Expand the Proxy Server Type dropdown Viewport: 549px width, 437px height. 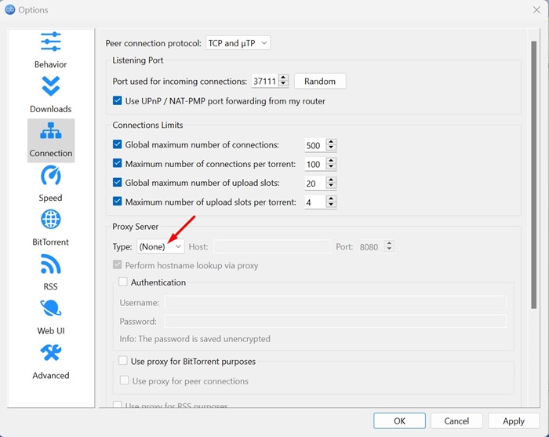160,246
